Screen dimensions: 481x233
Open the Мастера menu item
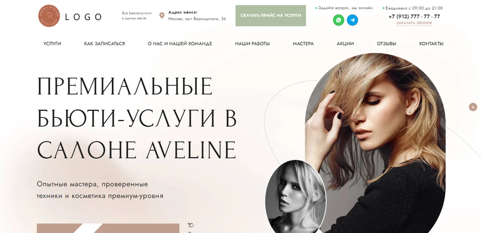click(303, 44)
